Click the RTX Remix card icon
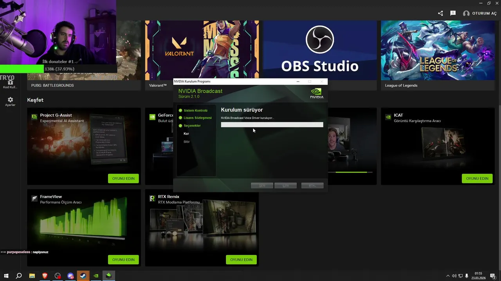501x281 pixels. point(152,198)
